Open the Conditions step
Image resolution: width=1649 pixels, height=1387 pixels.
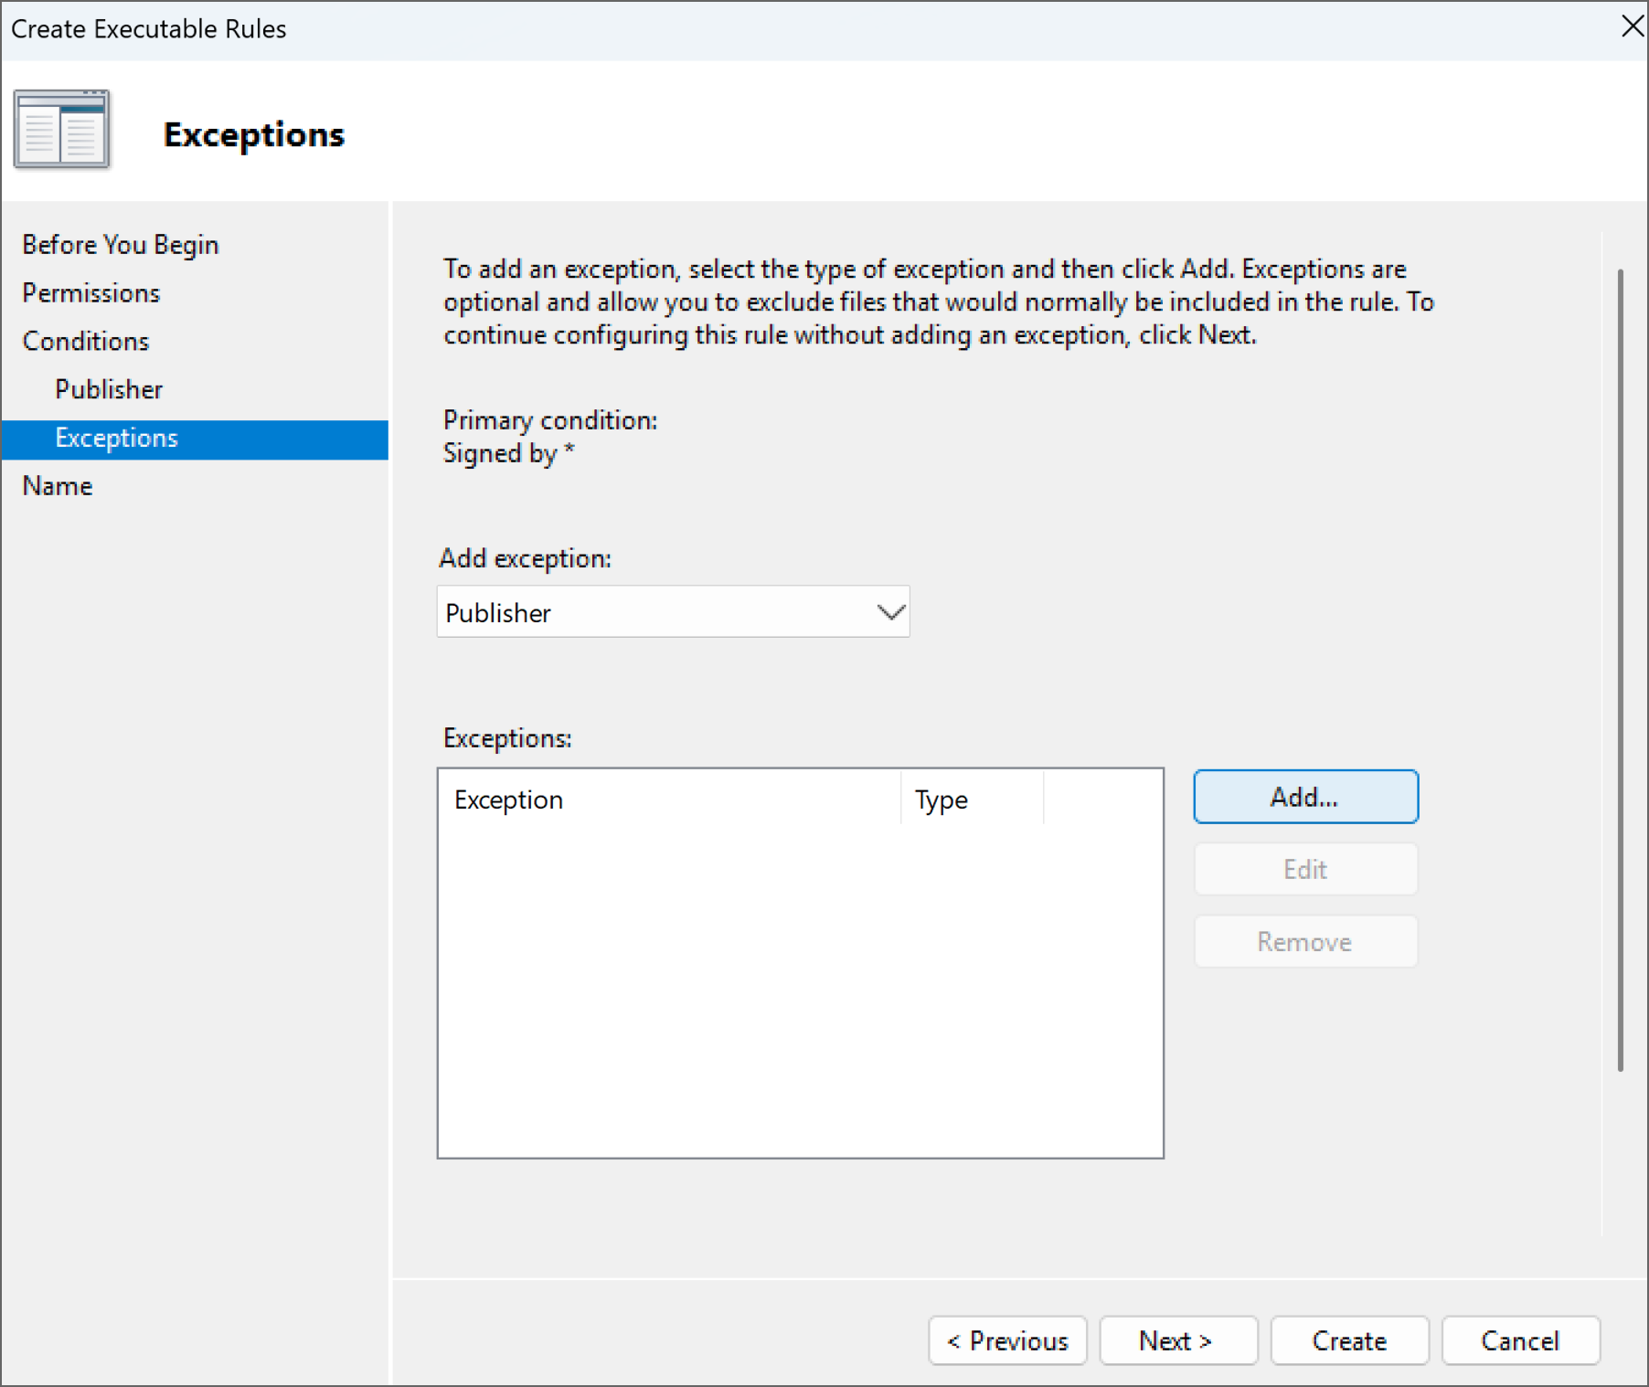pyautogui.click(x=85, y=341)
